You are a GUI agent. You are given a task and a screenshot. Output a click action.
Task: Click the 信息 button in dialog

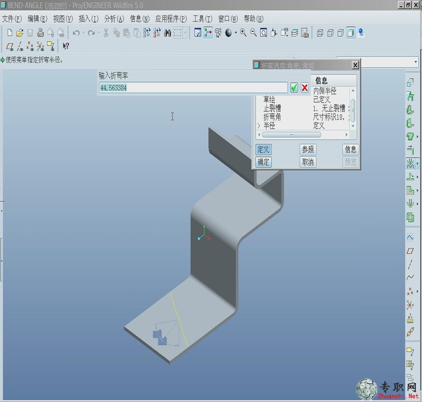click(351, 150)
